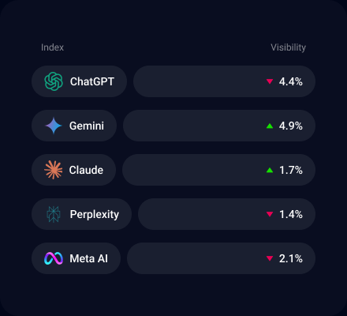
Task: Click the Visibility column header
Action: click(x=289, y=47)
